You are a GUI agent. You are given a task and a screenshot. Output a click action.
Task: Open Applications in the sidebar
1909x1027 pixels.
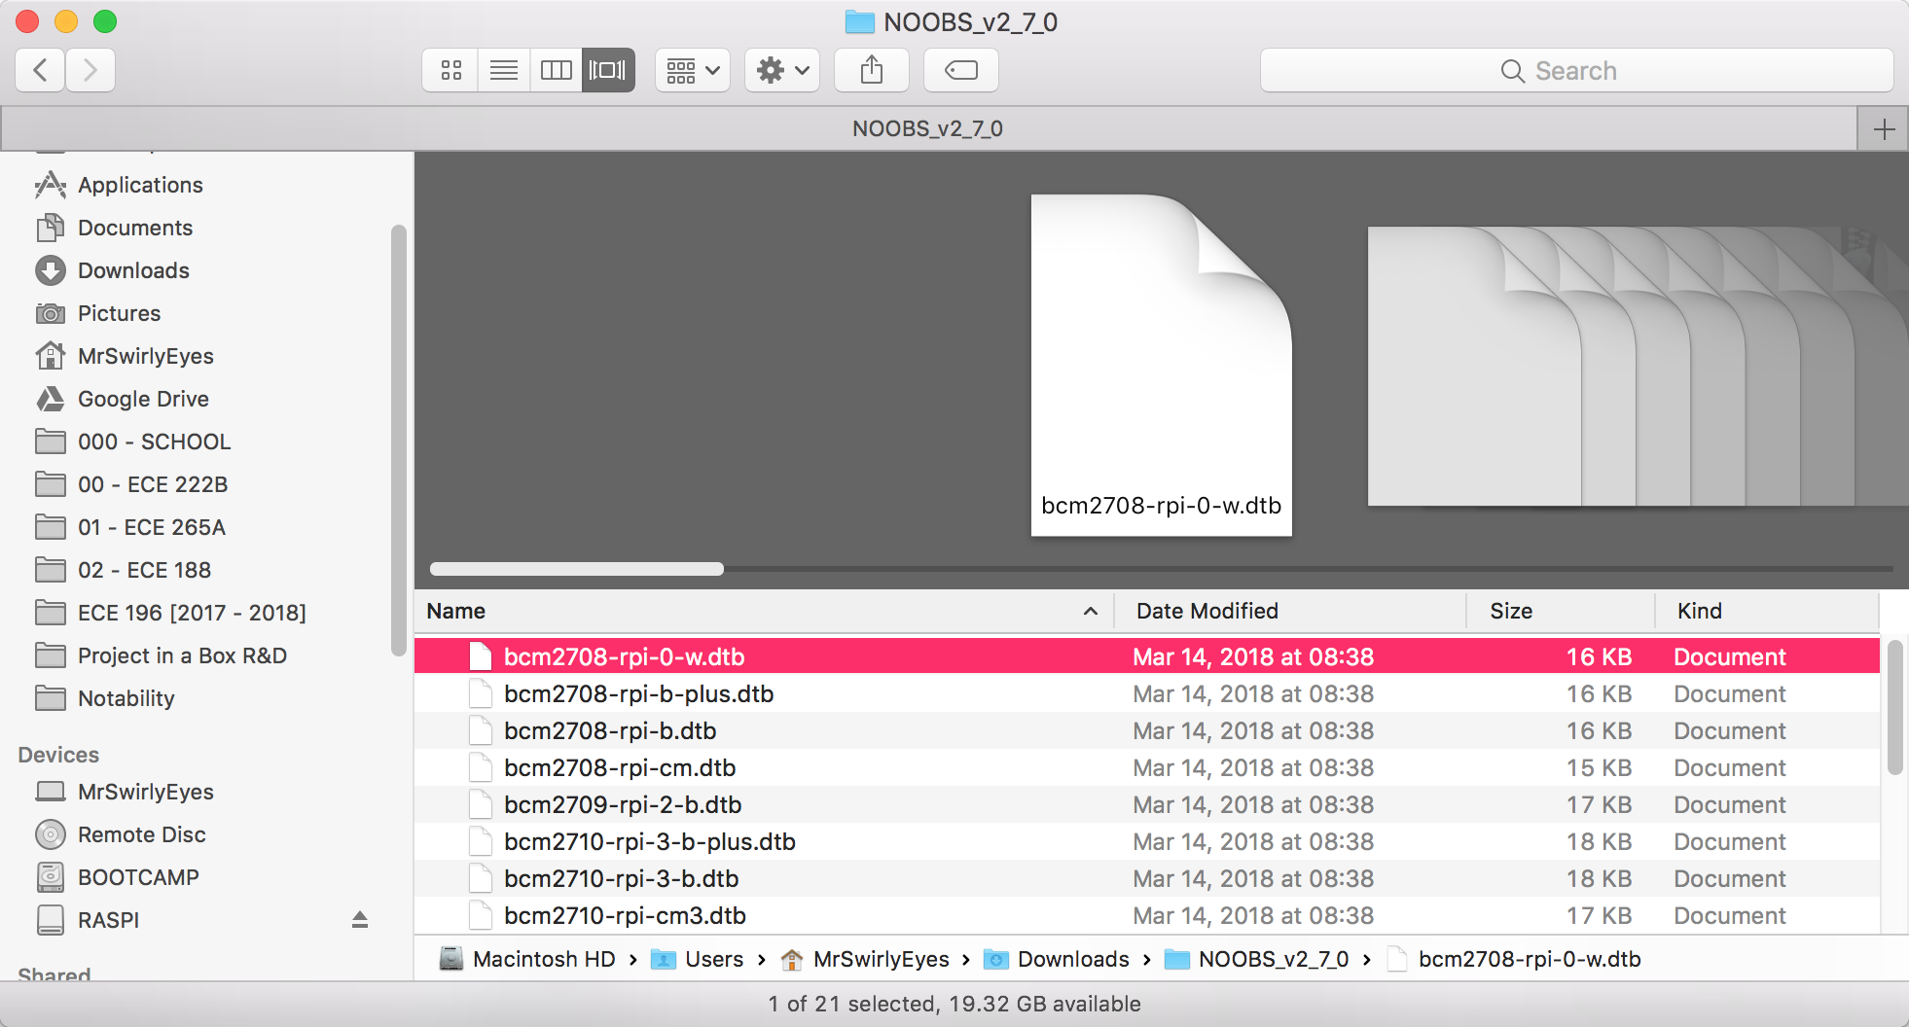pos(140,185)
